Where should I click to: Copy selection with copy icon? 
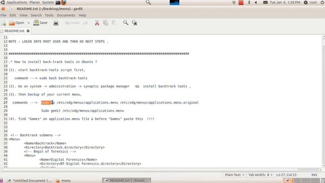pyautogui.click(x=106, y=23)
